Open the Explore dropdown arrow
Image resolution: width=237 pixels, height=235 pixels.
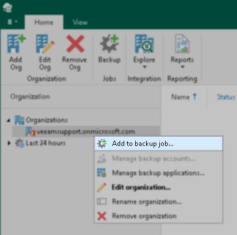point(144,67)
